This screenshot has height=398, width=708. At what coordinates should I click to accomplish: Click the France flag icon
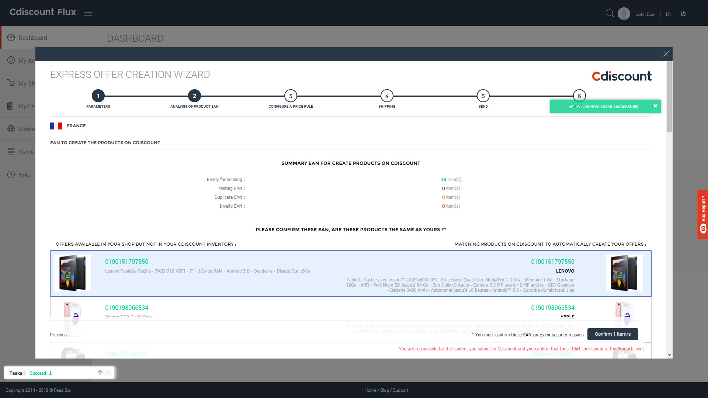click(56, 126)
